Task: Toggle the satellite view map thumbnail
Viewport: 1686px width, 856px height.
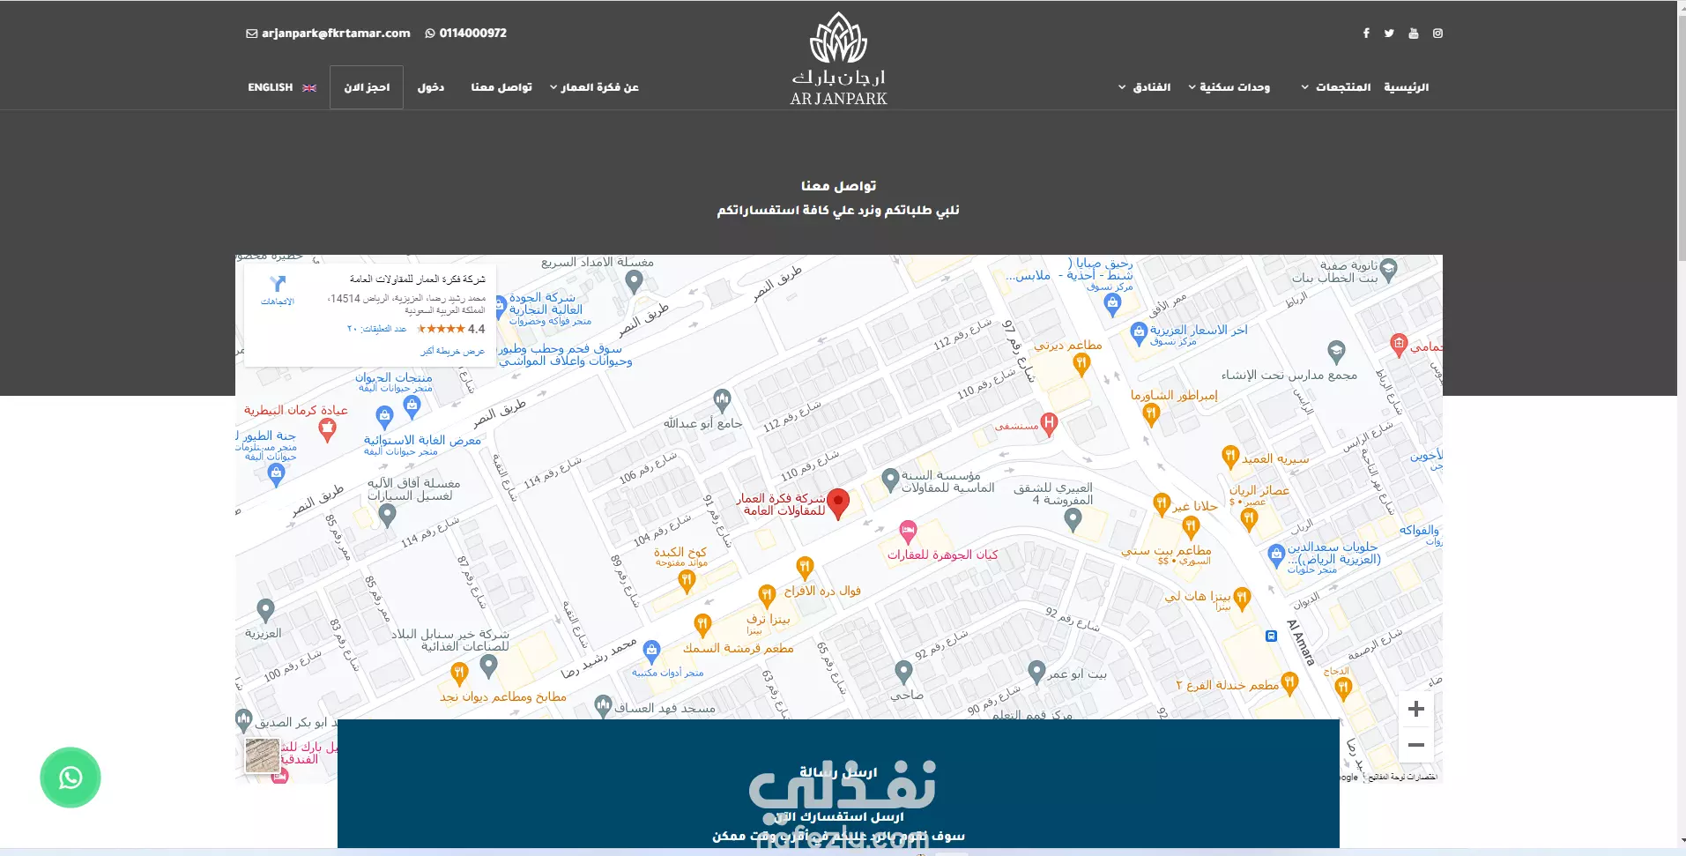Action: tap(262, 756)
